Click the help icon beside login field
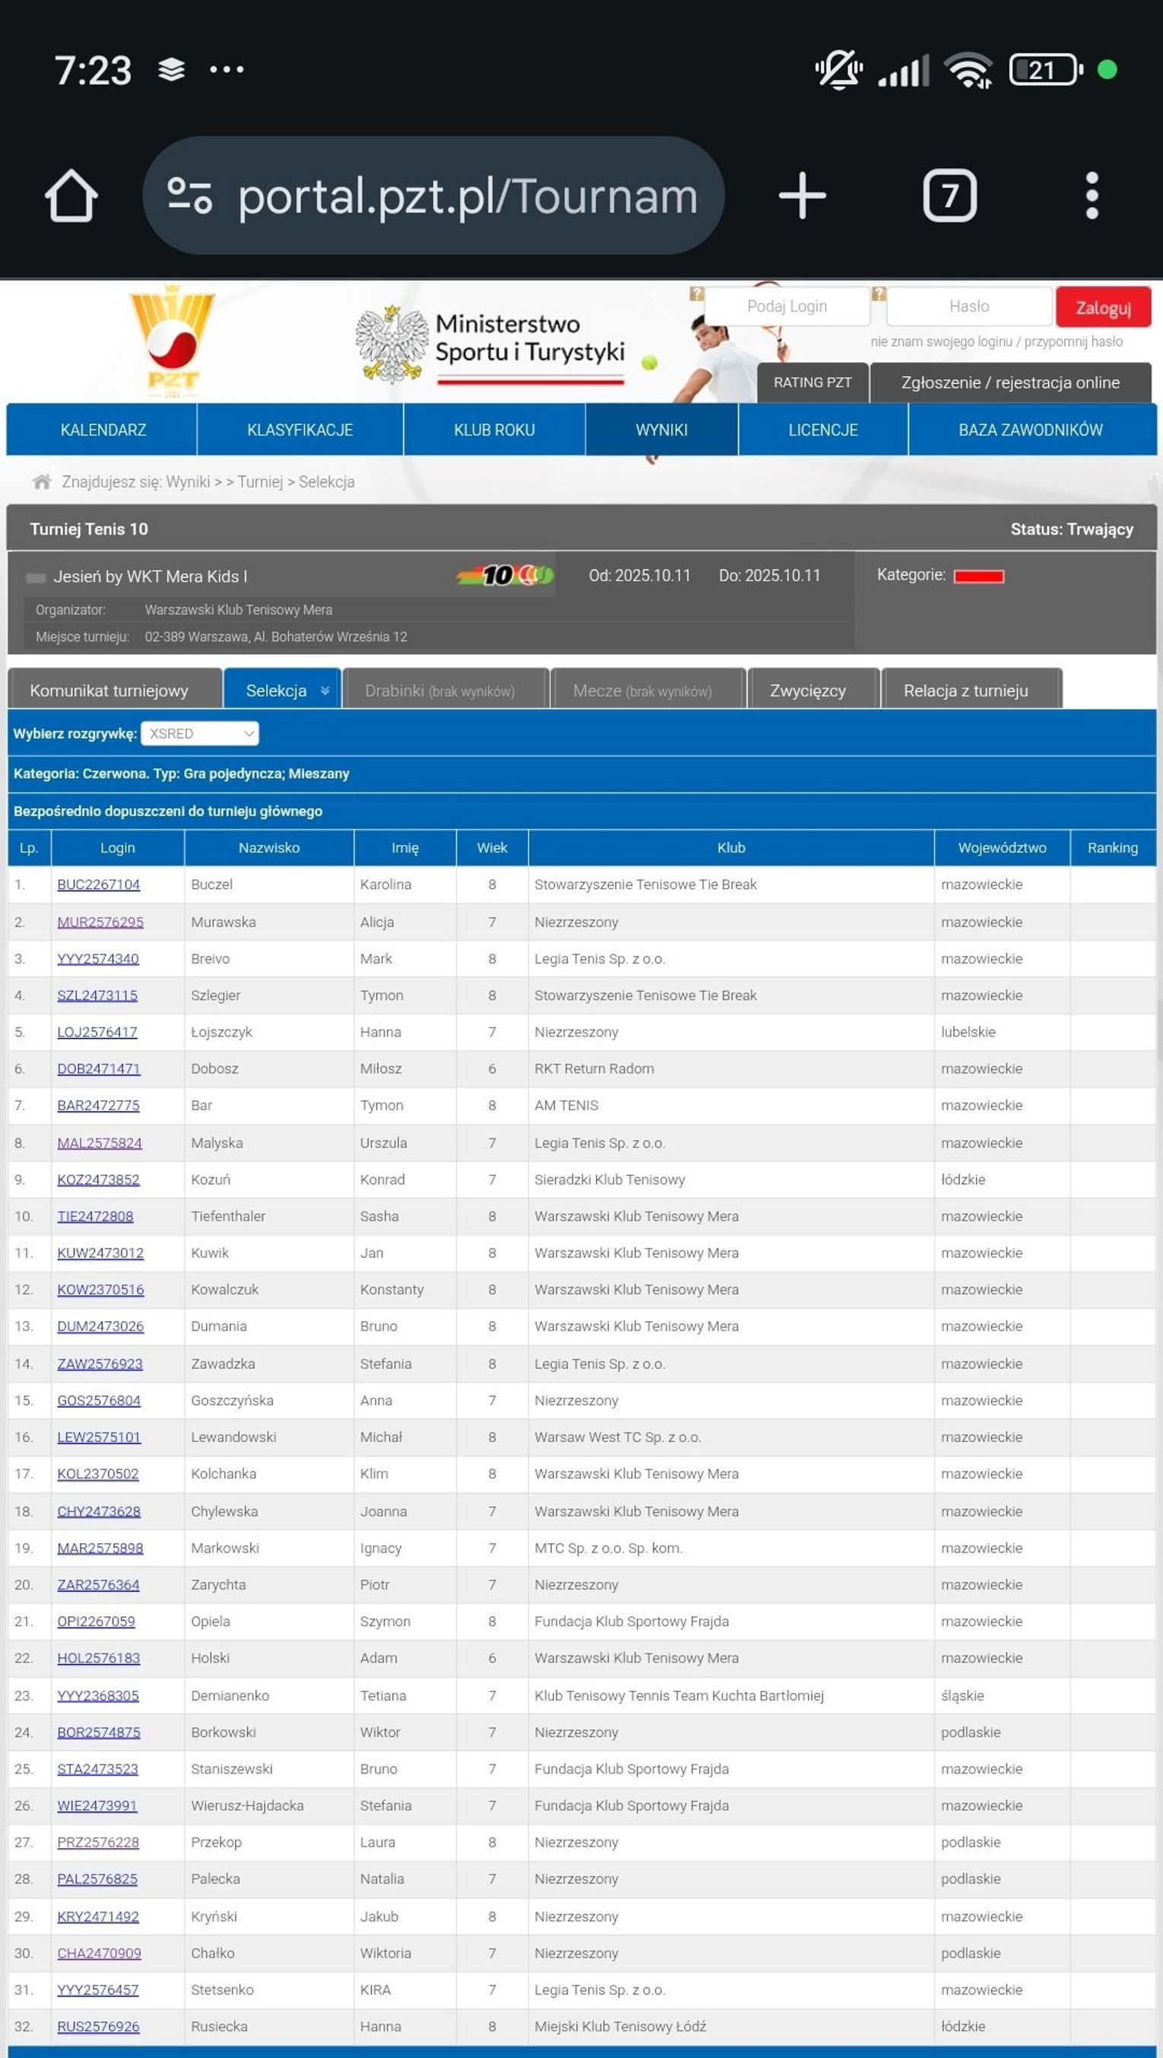1163x2058 pixels. (696, 294)
